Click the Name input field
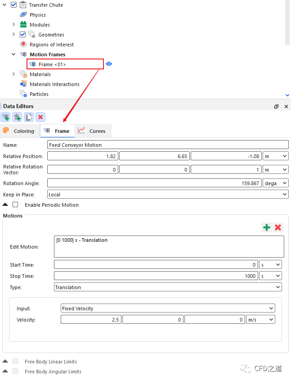 click(167, 145)
